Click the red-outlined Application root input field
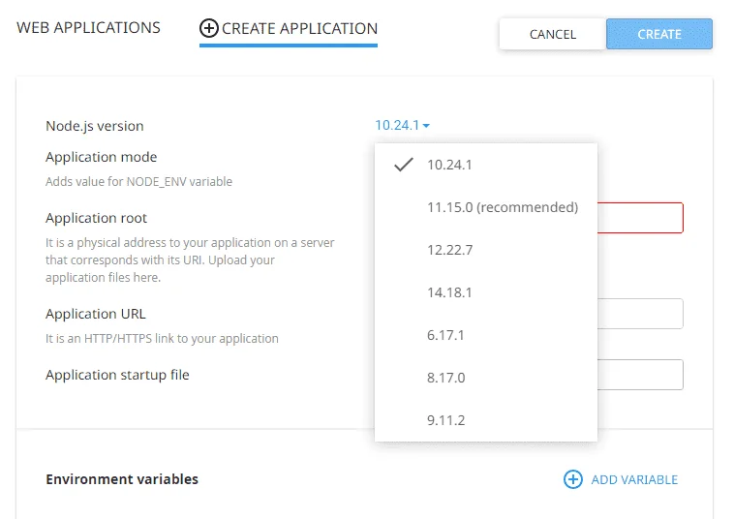The height and width of the screenshot is (519, 734). [640, 218]
